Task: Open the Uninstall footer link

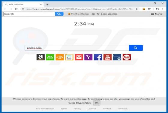Action: coord(92,109)
